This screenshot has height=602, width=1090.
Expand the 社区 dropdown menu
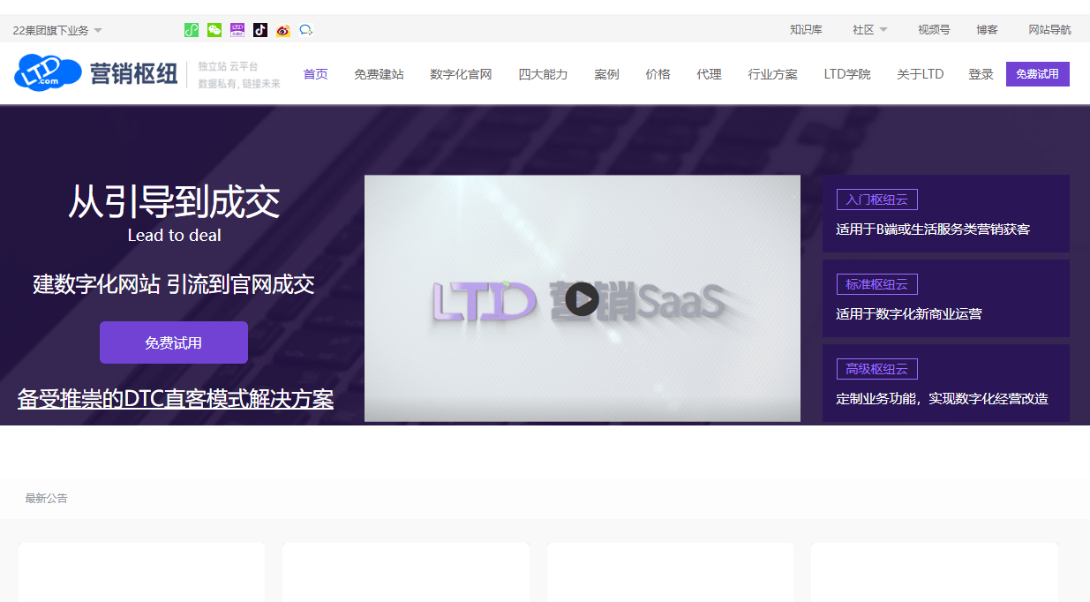(x=869, y=29)
